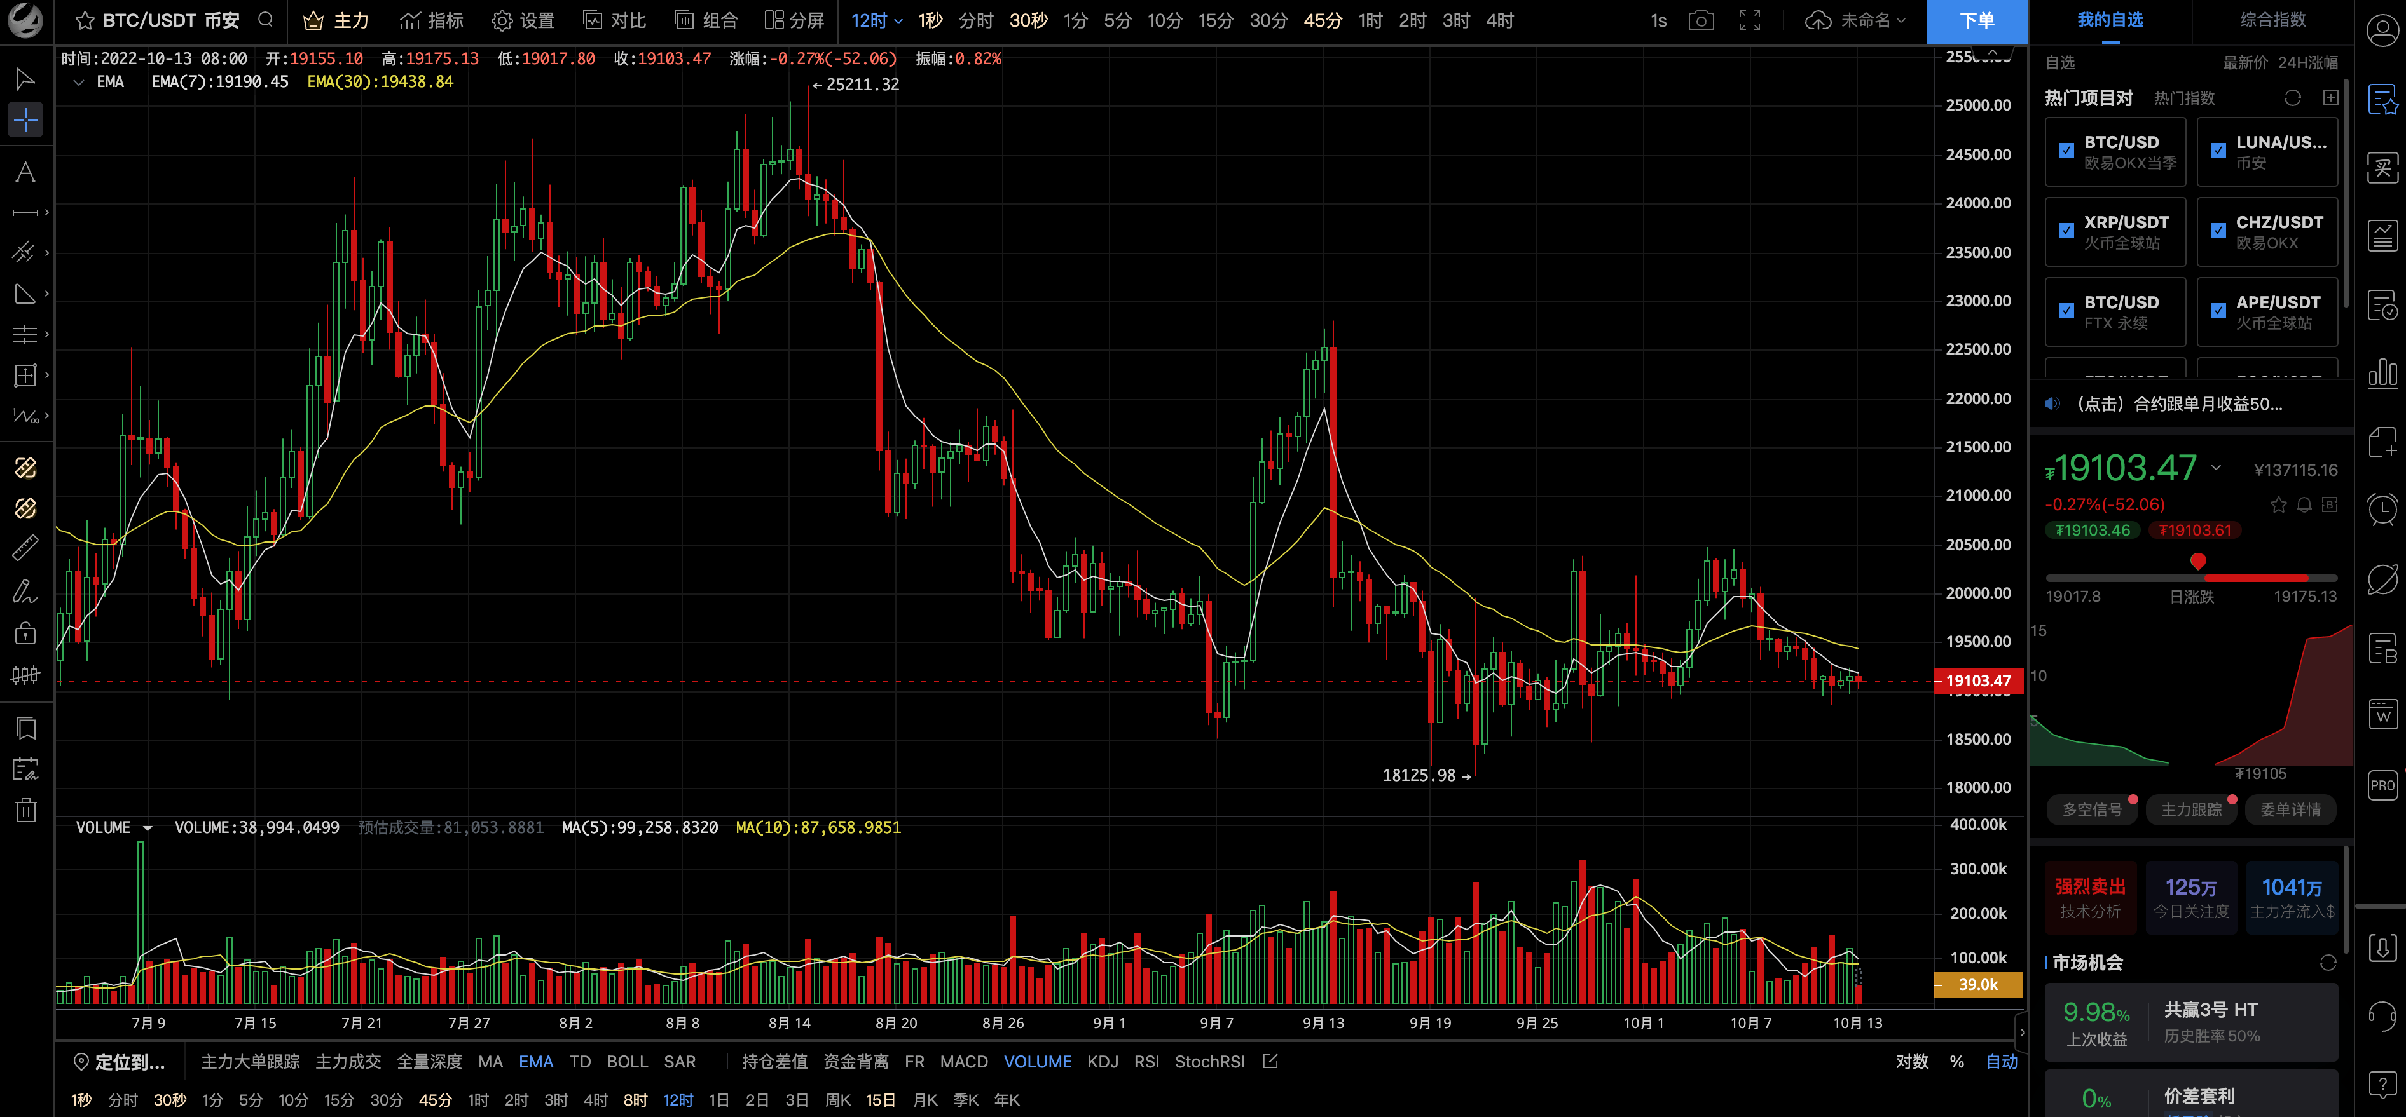The image size is (2406, 1117).
Task: Click the daily range slider marker
Action: [x=2197, y=561]
